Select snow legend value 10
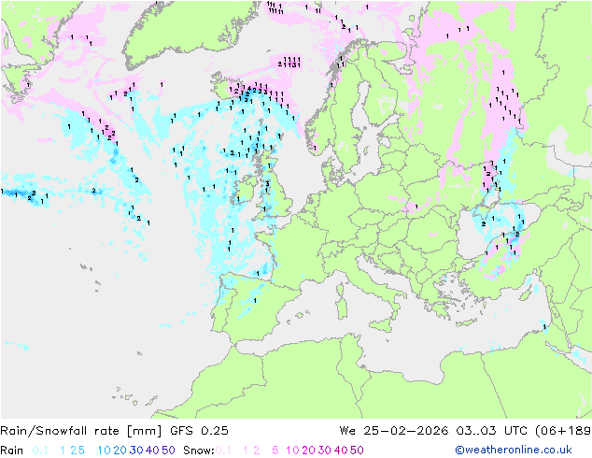 [x=292, y=451]
